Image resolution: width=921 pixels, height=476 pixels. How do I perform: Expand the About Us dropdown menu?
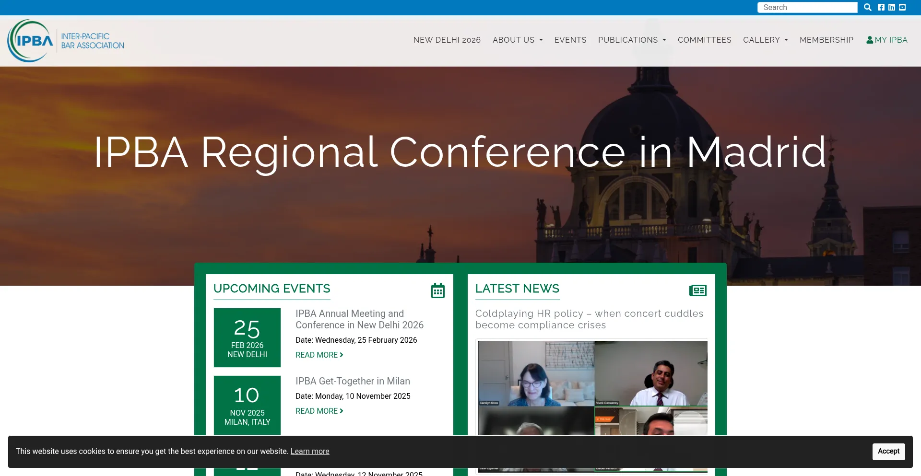coord(517,40)
